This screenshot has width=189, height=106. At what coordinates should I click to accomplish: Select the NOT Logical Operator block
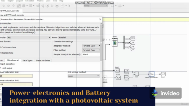click(x=105, y=78)
